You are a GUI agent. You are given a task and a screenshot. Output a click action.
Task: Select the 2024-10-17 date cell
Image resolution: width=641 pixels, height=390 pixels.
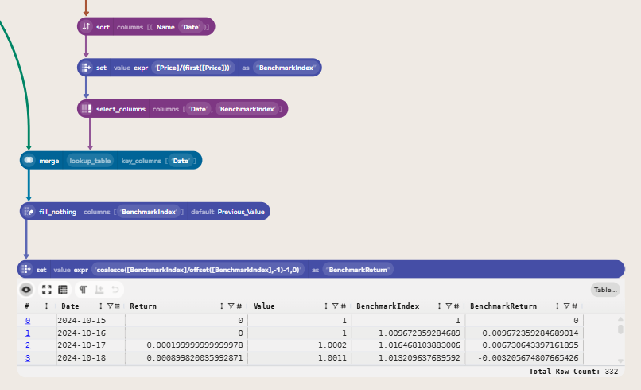(x=91, y=345)
